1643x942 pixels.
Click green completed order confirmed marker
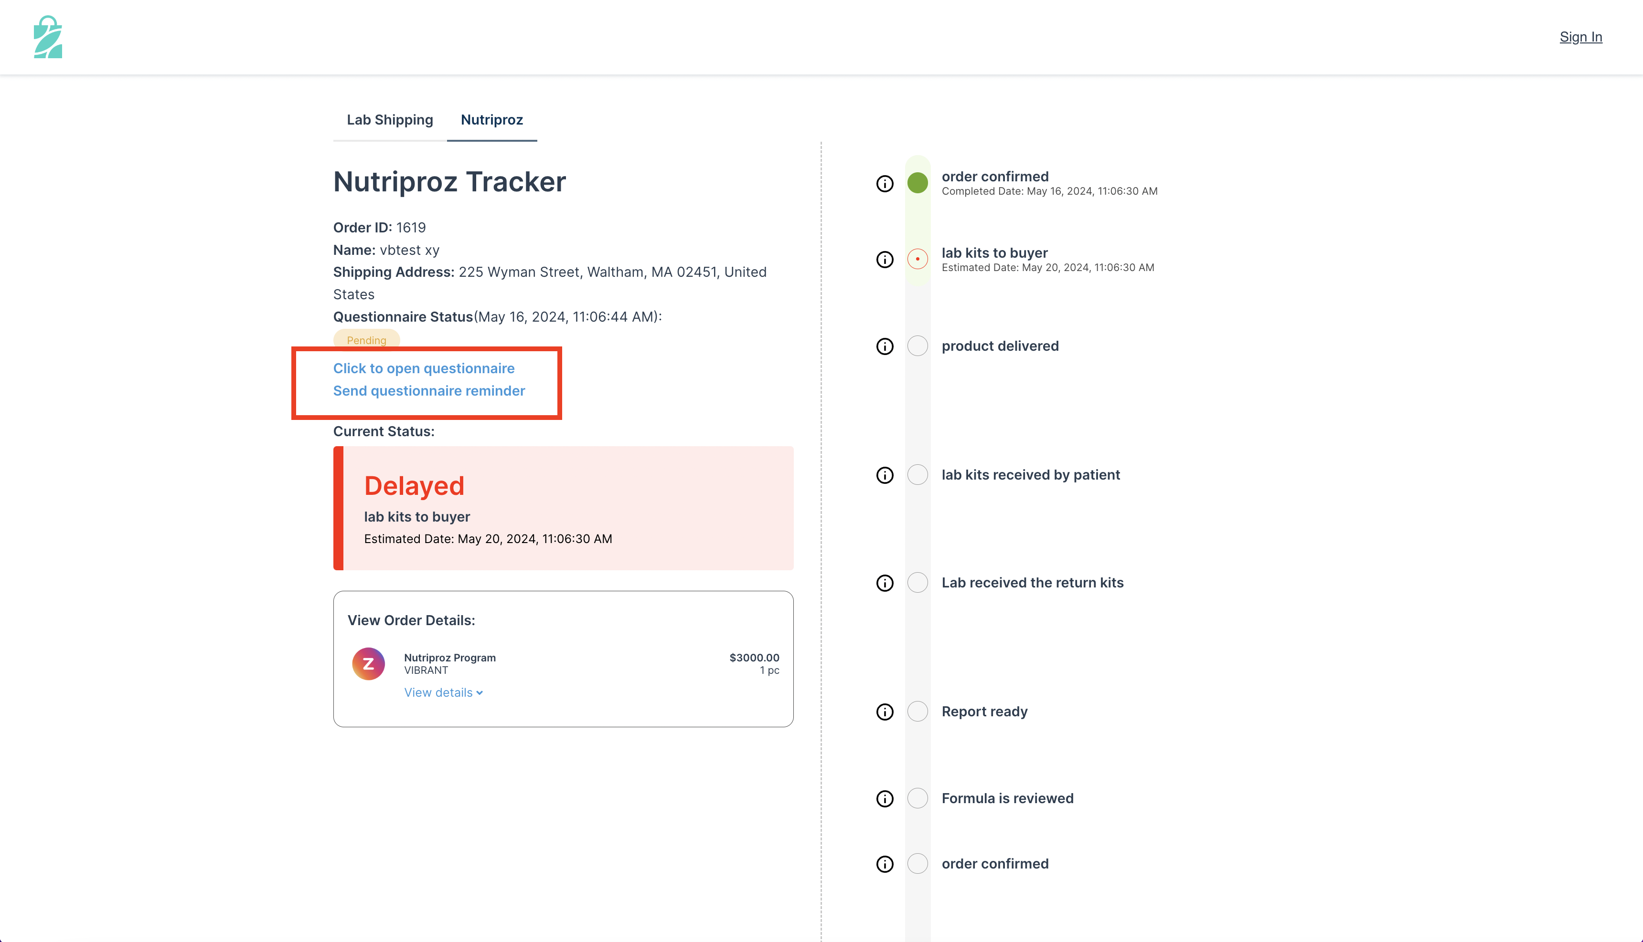click(x=918, y=182)
